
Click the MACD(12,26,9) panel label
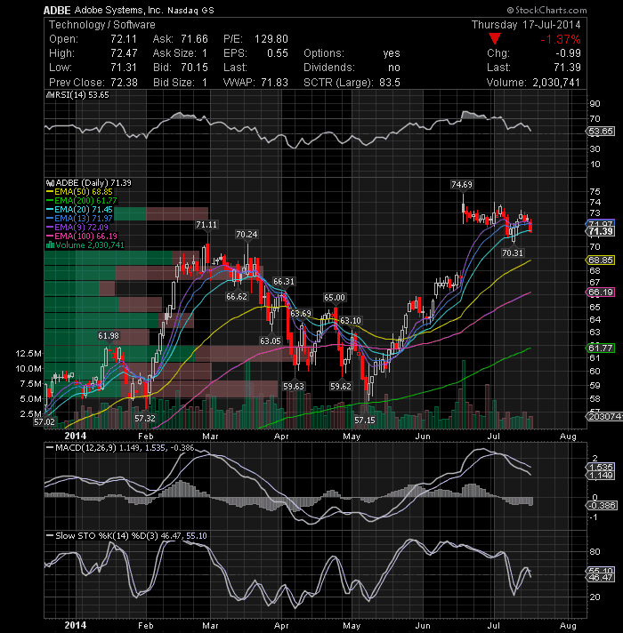coord(85,448)
